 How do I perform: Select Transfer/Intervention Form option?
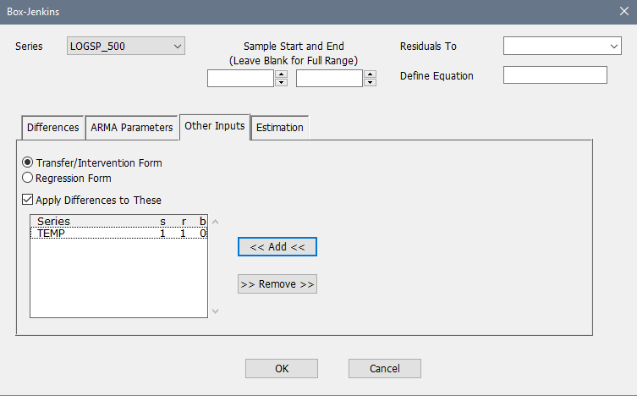point(28,162)
